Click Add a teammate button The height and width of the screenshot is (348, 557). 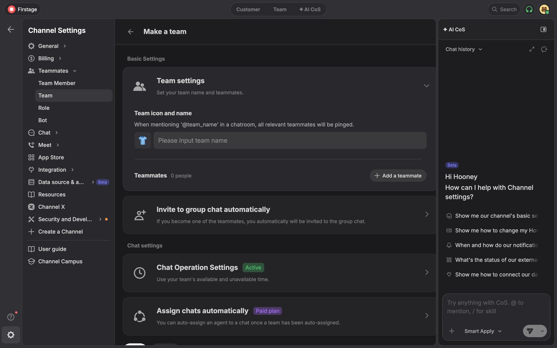pos(398,176)
